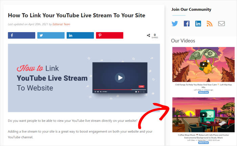This screenshot has height=146, width=237.
Task: Click the LinkedIn community icon in sidebar
Action: [x=198, y=24]
